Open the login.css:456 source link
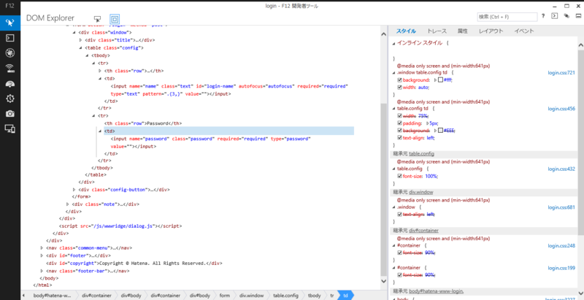The height and width of the screenshot is (300, 584). tap(561, 109)
